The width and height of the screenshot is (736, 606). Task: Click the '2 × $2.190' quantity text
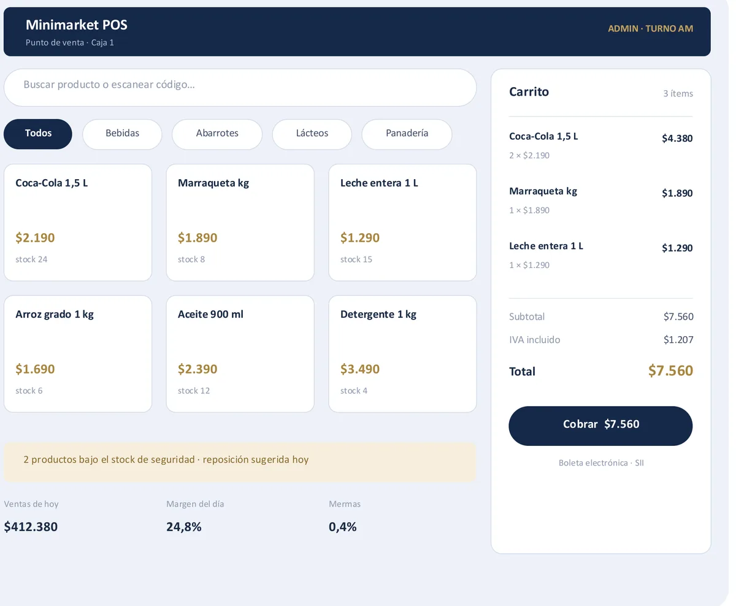coord(529,156)
